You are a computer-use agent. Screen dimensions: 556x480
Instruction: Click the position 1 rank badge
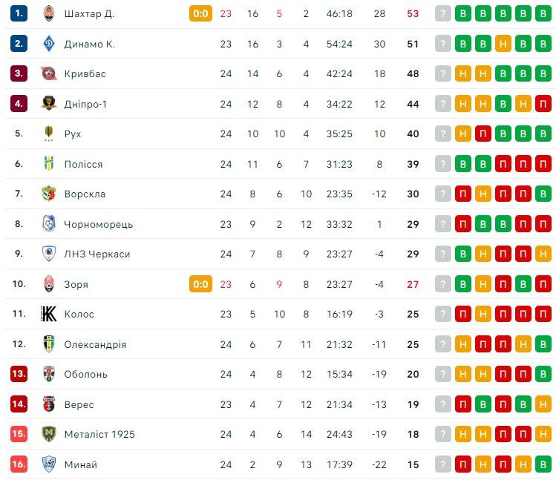[19, 13]
